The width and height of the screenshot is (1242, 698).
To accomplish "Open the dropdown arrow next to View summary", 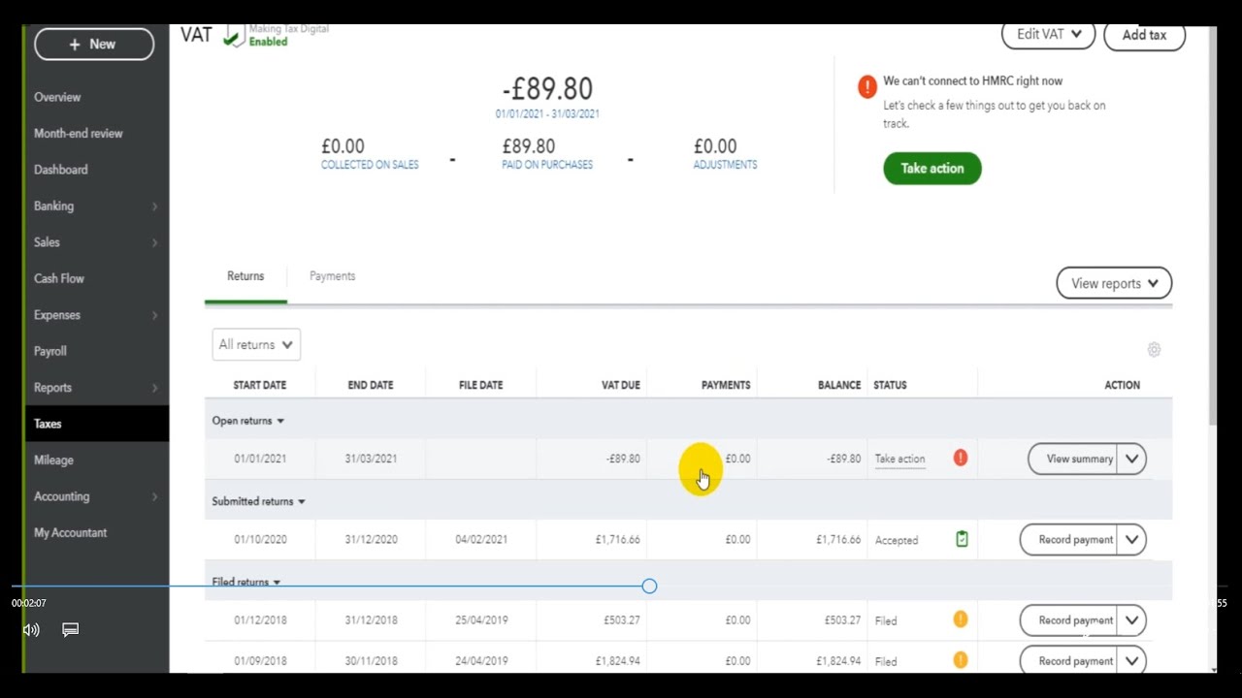I will pyautogui.click(x=1131, y=459).
